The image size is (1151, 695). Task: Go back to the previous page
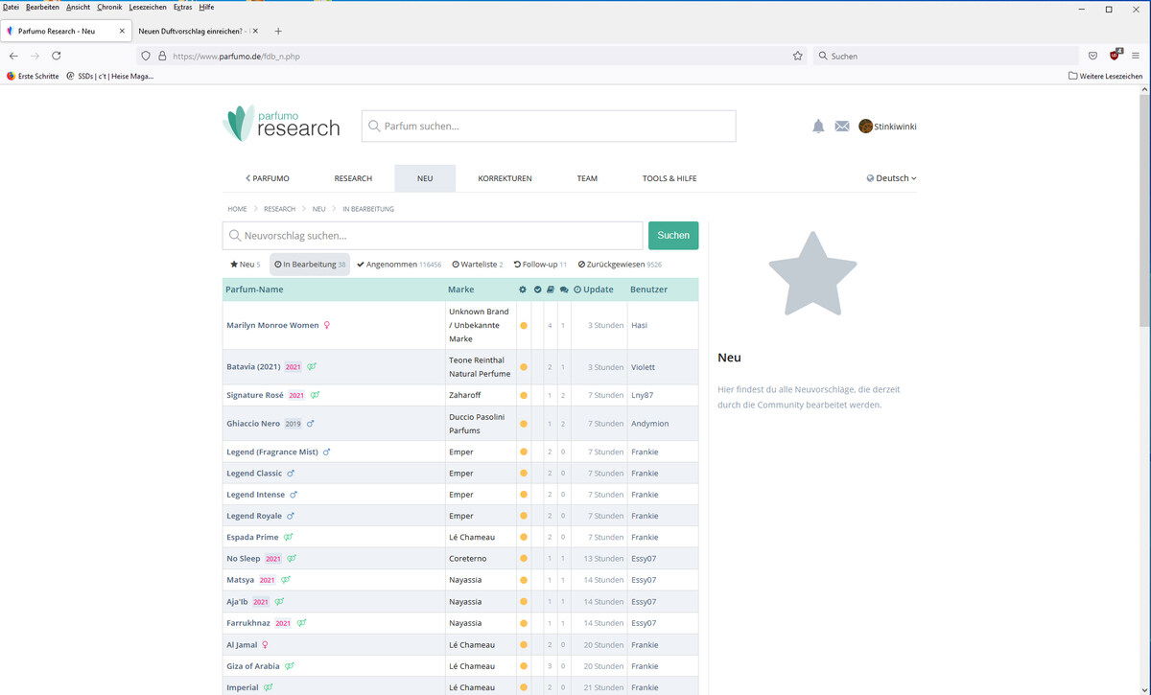[13, 56]
